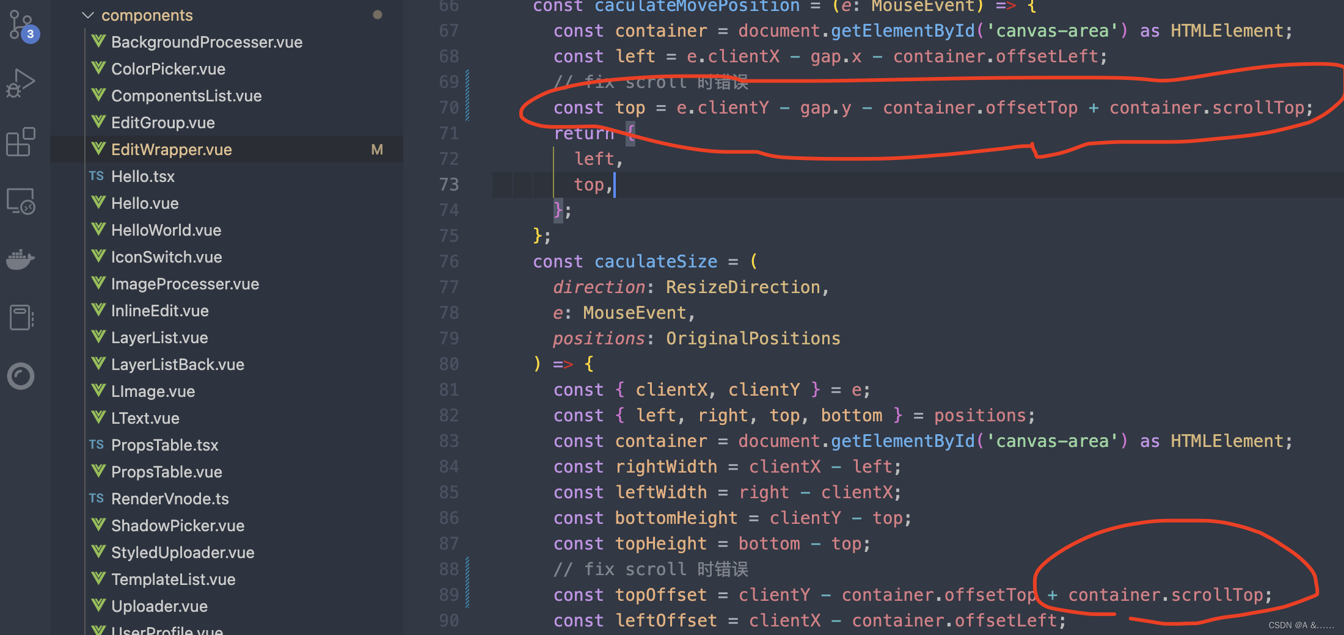Click the modified dot on components folder
Screen dimensions: 1344x635
point(378,15)
